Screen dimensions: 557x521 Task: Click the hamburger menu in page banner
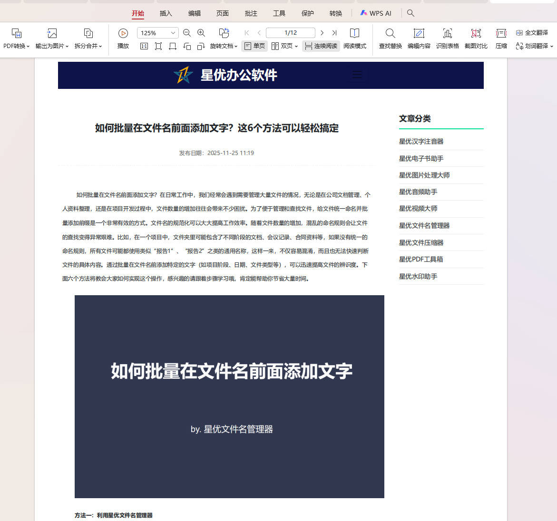point(357,75)
